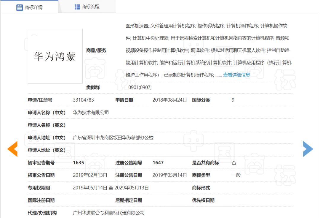
Task: Go to previous trademark with orange arrow
Action: tap(12, 149)
